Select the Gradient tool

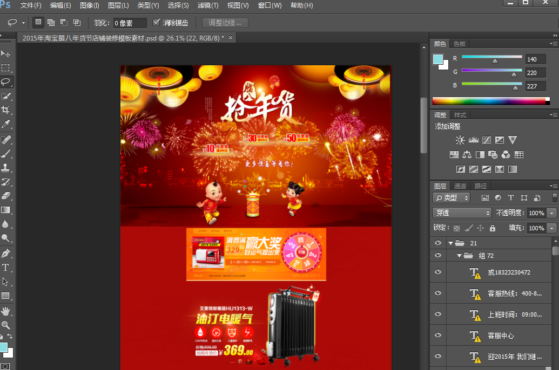[6, 210]
